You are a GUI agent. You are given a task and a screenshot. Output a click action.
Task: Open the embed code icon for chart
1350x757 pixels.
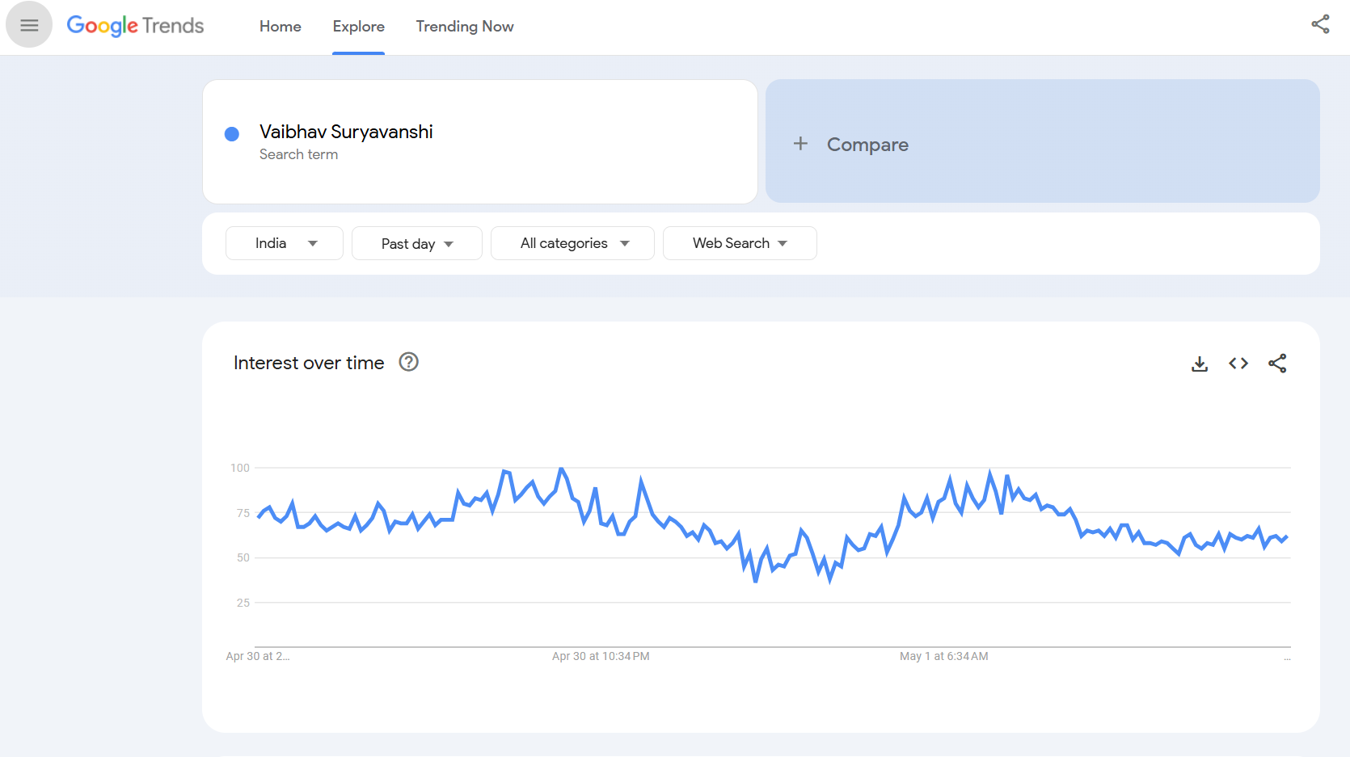(x=1238, y=364)
